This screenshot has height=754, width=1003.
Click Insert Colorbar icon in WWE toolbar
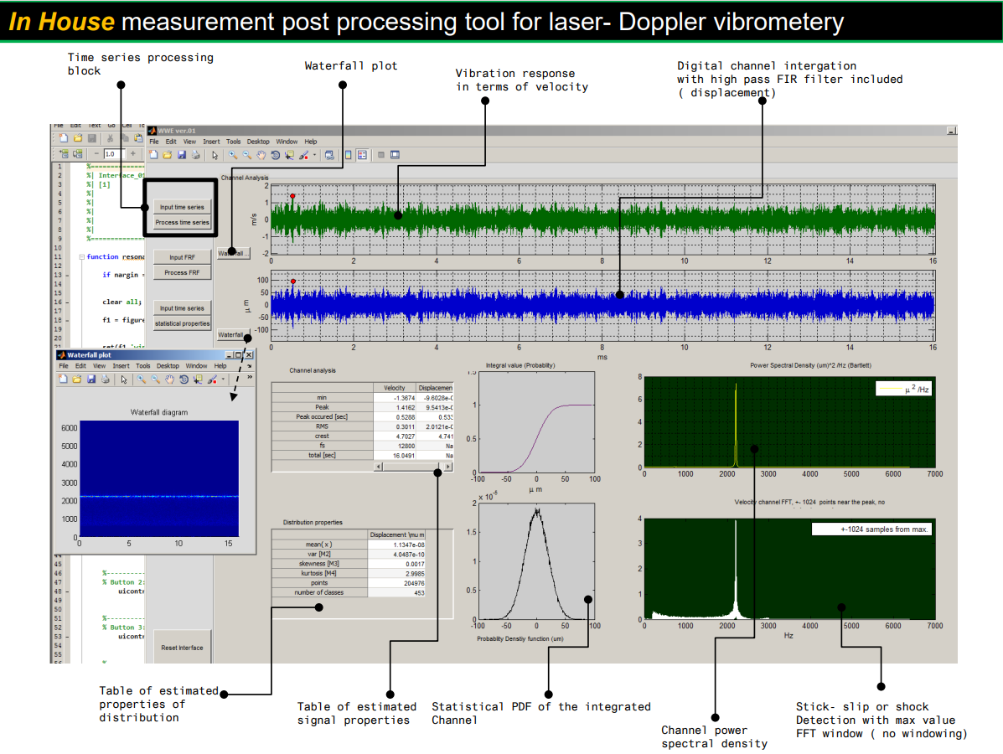click(x=348, y=155)
